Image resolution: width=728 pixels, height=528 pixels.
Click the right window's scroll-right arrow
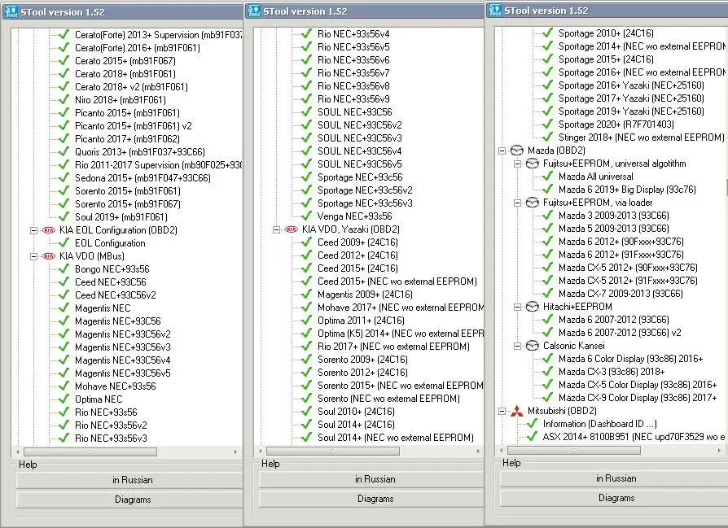coord(719,450)
